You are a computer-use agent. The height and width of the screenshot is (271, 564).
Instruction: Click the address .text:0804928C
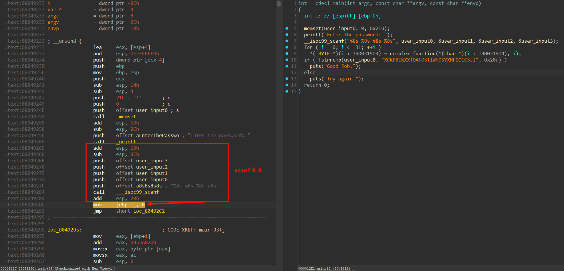tap(25, 205)
